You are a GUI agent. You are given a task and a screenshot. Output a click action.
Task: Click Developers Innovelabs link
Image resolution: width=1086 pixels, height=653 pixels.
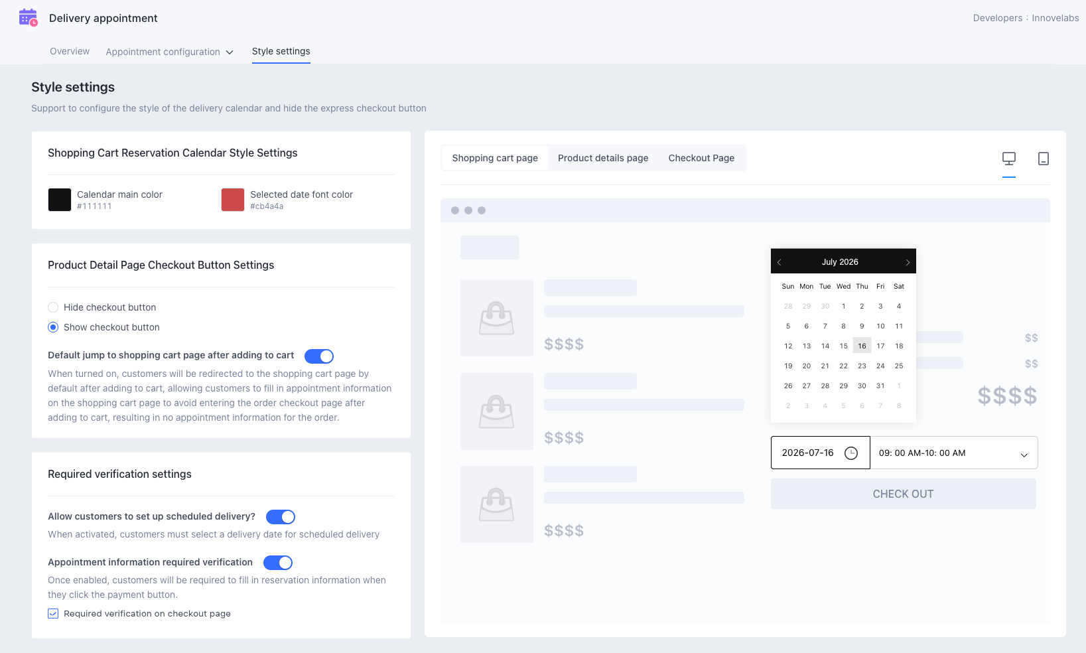click(1026, 18)
